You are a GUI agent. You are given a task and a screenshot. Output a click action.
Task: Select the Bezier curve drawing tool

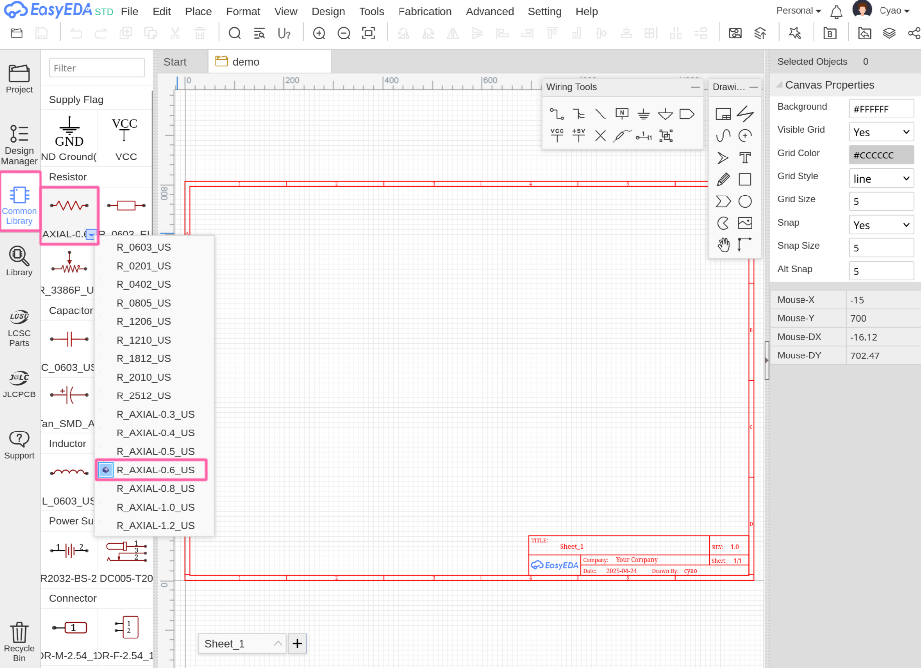[723, 135]
